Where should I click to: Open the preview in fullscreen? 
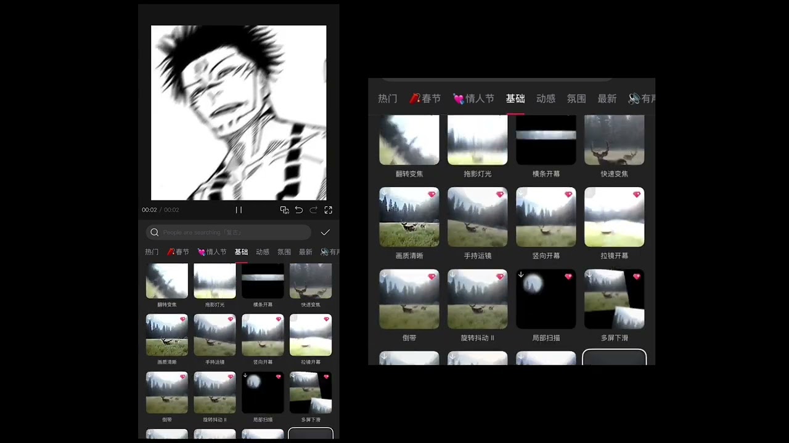(x=329, y=210)
